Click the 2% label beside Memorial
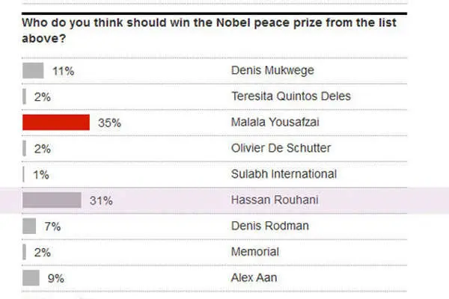 pos(43,253)
